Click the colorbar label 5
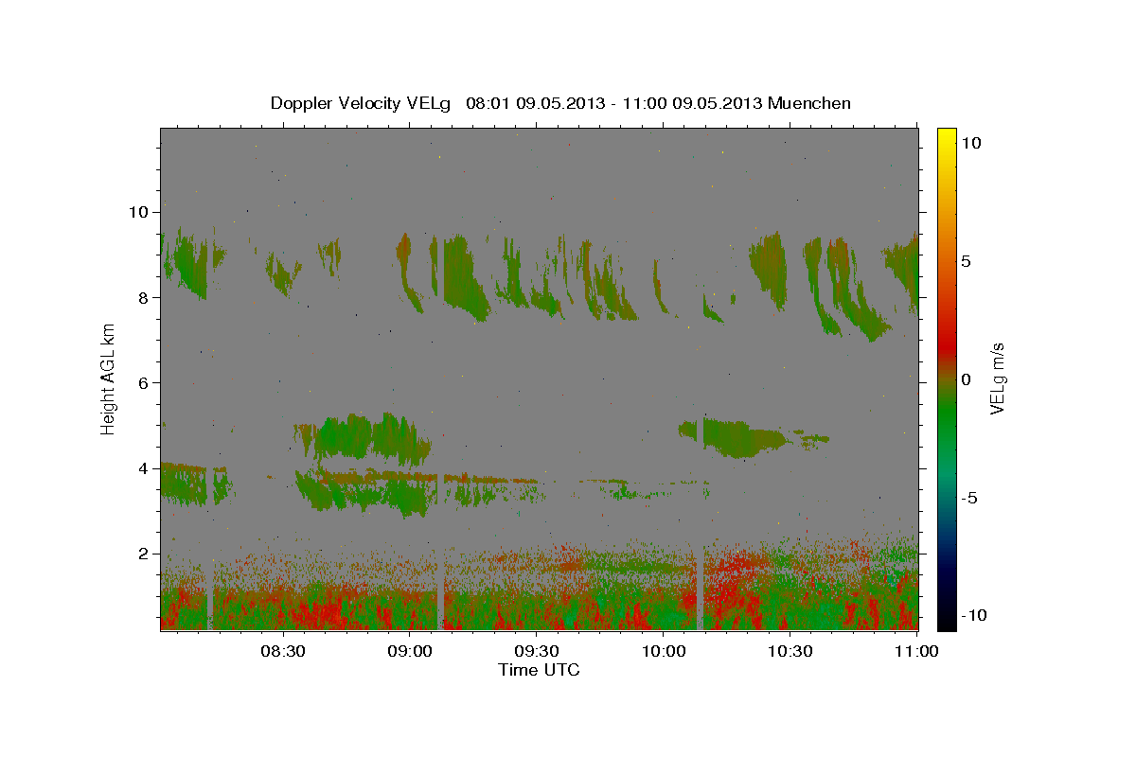The width and height of the screenshot is (1136, 757). coord(966,261)
